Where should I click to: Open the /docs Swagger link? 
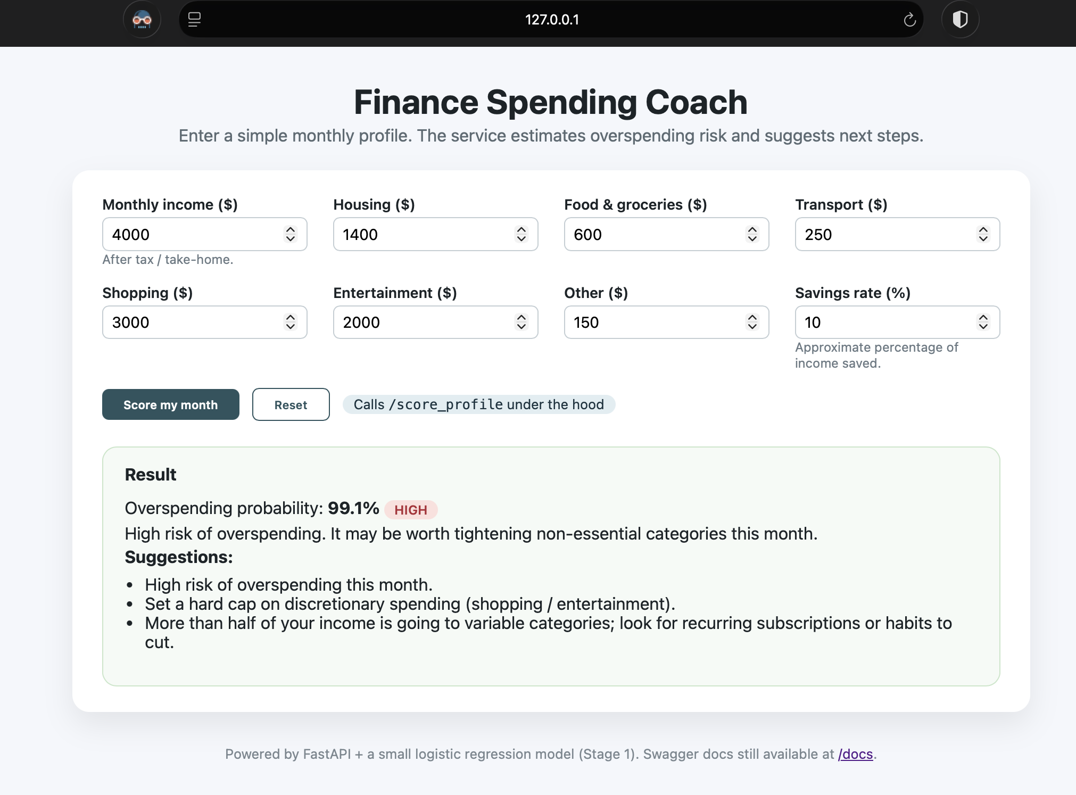click(855, 754)
